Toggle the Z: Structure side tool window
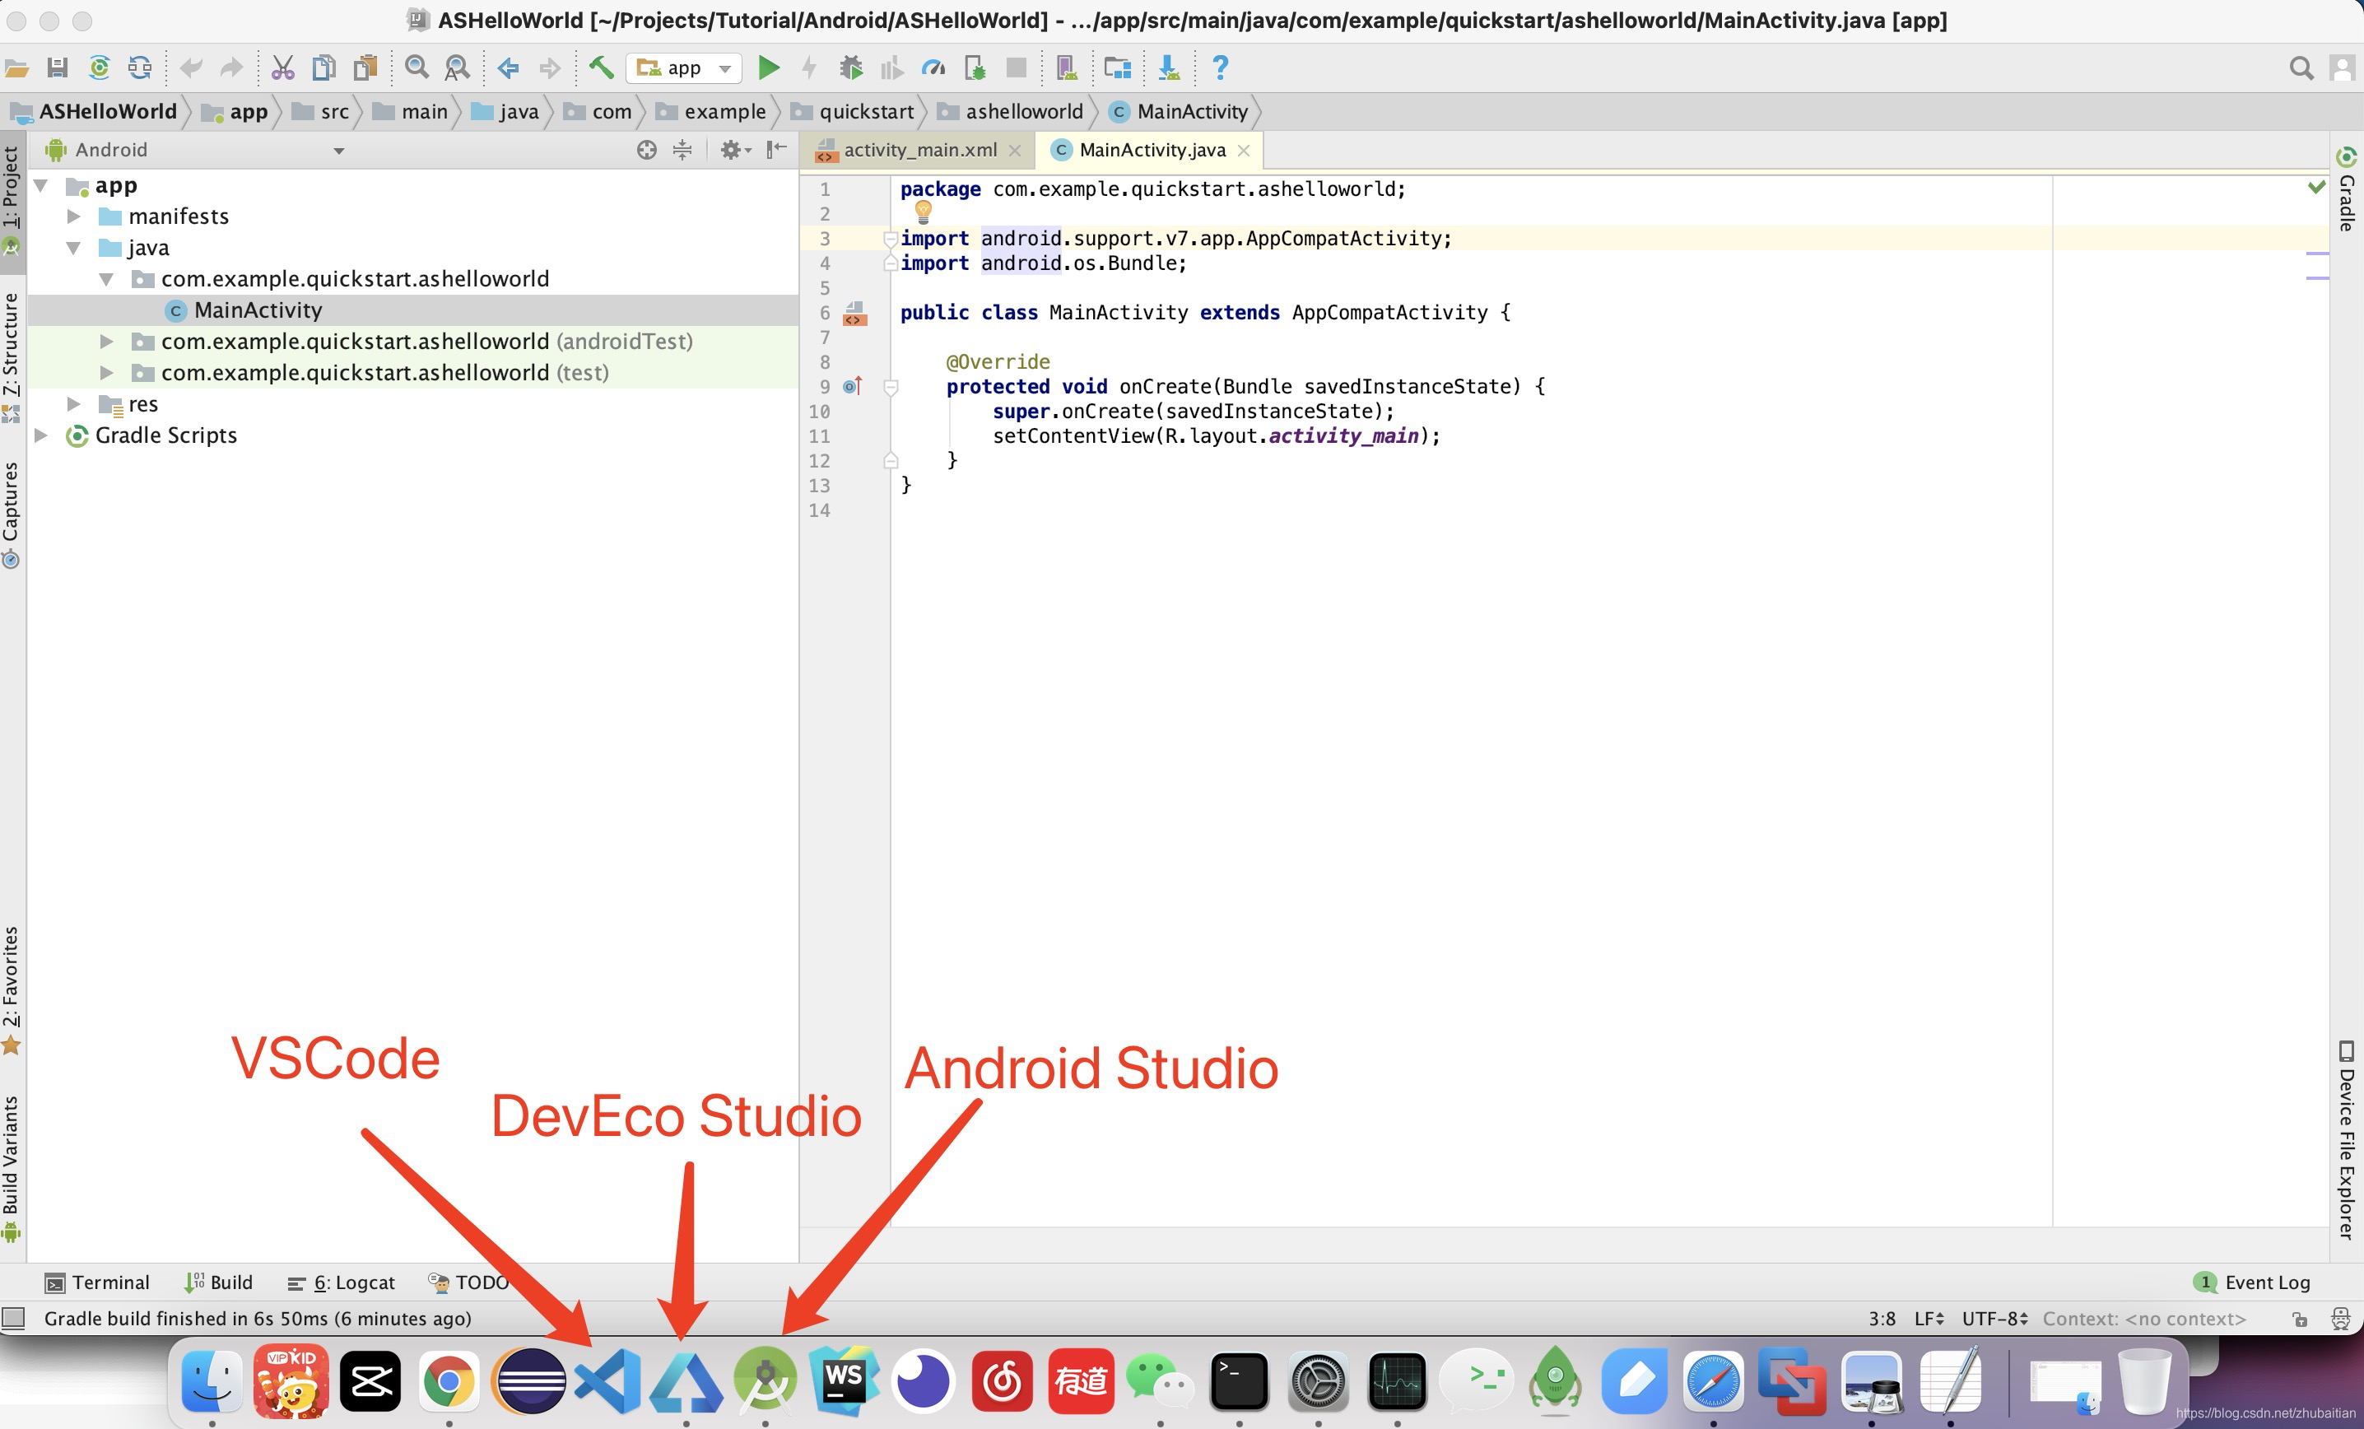The width and height of the screenshot is (2364, 1429). pyautogui.click(x=12, y=358)
